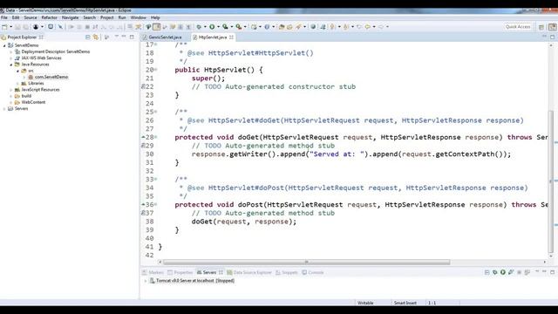Click the Run Last Tool icon with toolbox
The height and width of the screenshot is (314, 558).
(239, 27)
